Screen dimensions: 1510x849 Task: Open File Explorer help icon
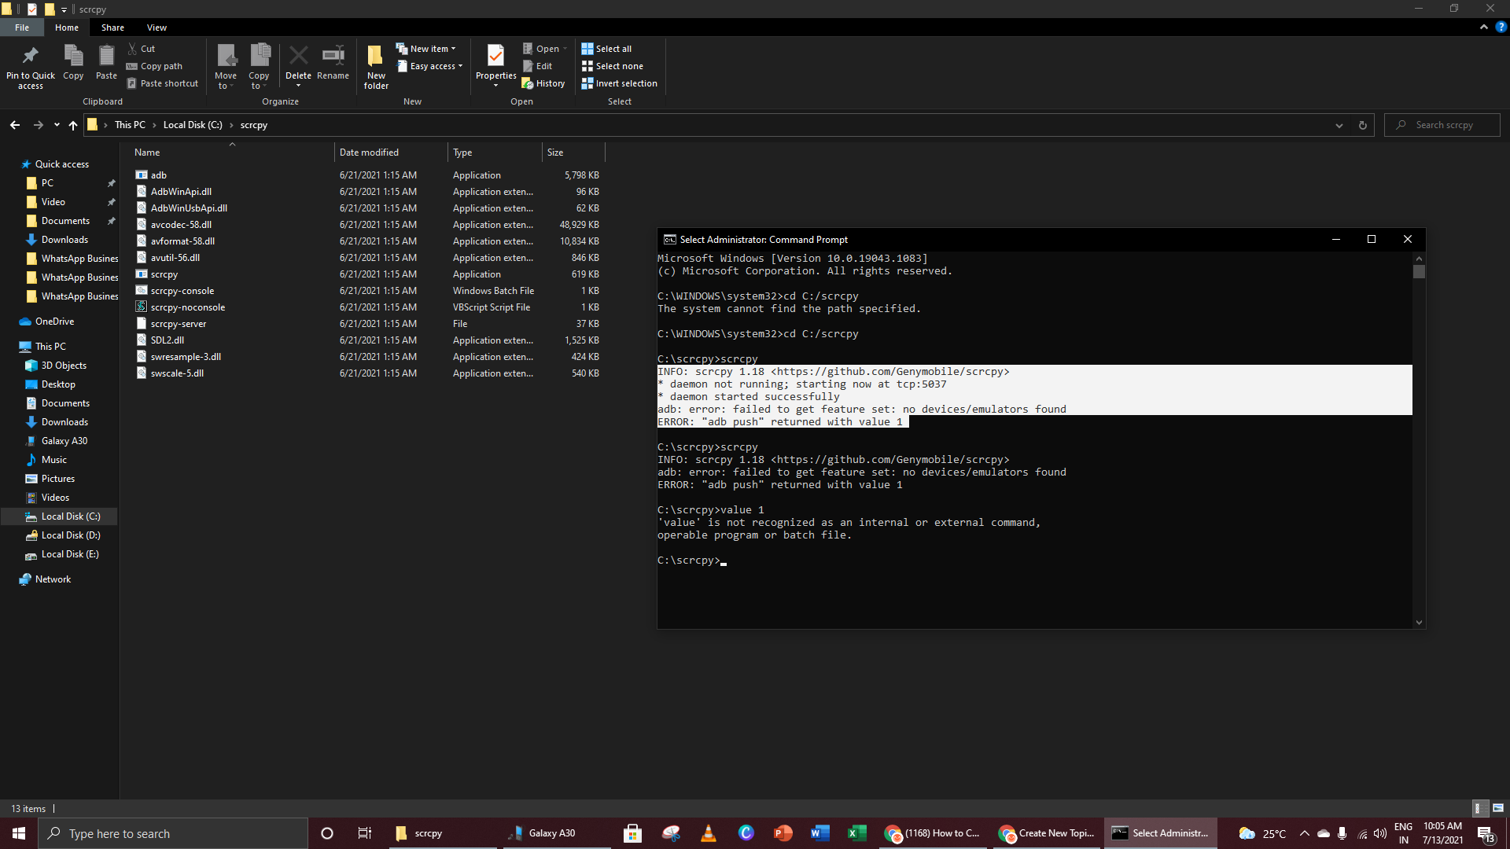[x=1501, y=27]
